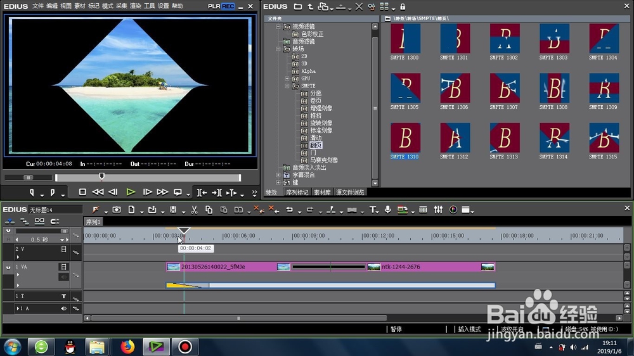
Task: Toggle REC mode in player title bar
Action: click(x=228, y=6)
